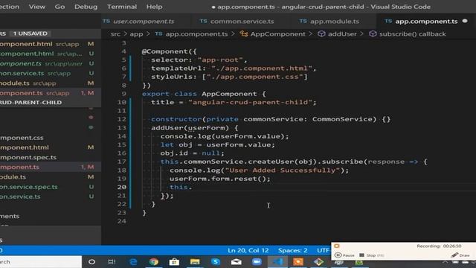
Task: Click the addUser method cube icon in breadcrumb
Action: tap(321, 33)
